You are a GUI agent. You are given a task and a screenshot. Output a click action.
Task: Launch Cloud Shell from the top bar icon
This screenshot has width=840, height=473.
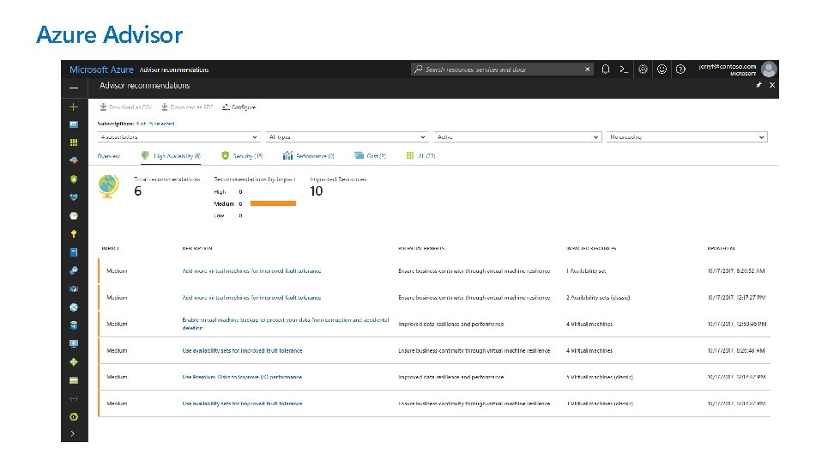(624, 69)
